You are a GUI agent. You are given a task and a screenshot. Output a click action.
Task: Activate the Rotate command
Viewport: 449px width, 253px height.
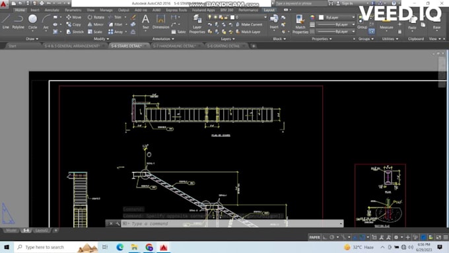pyautogui.click(x=96, y=17)
